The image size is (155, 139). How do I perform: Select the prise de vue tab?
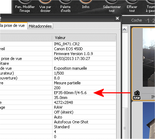coord(14,25)
